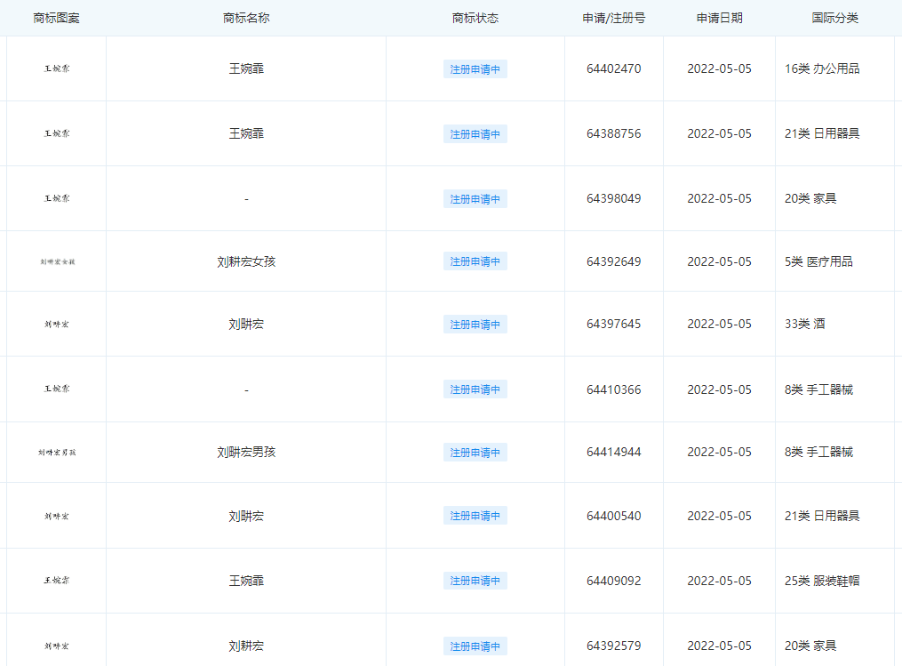The image size is (902, 666).
Task: Select application number 64398049
Action: pyautogui.click(x=614, y=198)
